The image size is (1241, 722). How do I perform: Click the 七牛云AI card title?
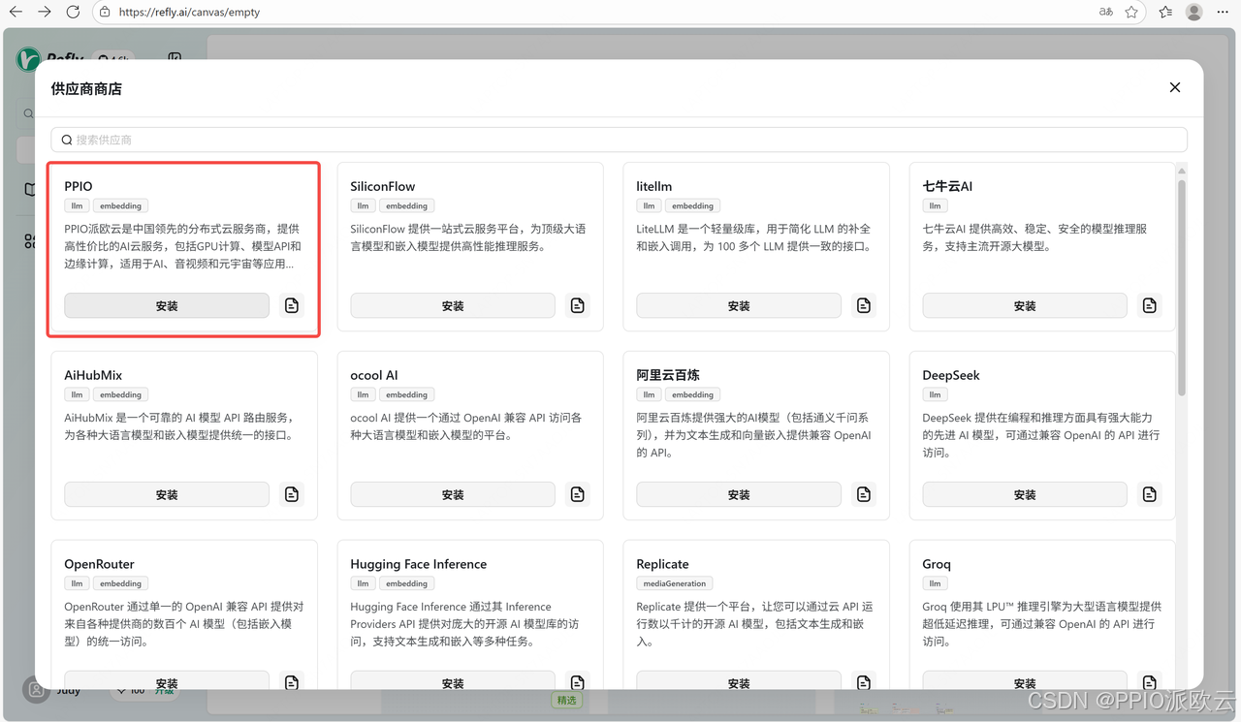pos(947,186)
